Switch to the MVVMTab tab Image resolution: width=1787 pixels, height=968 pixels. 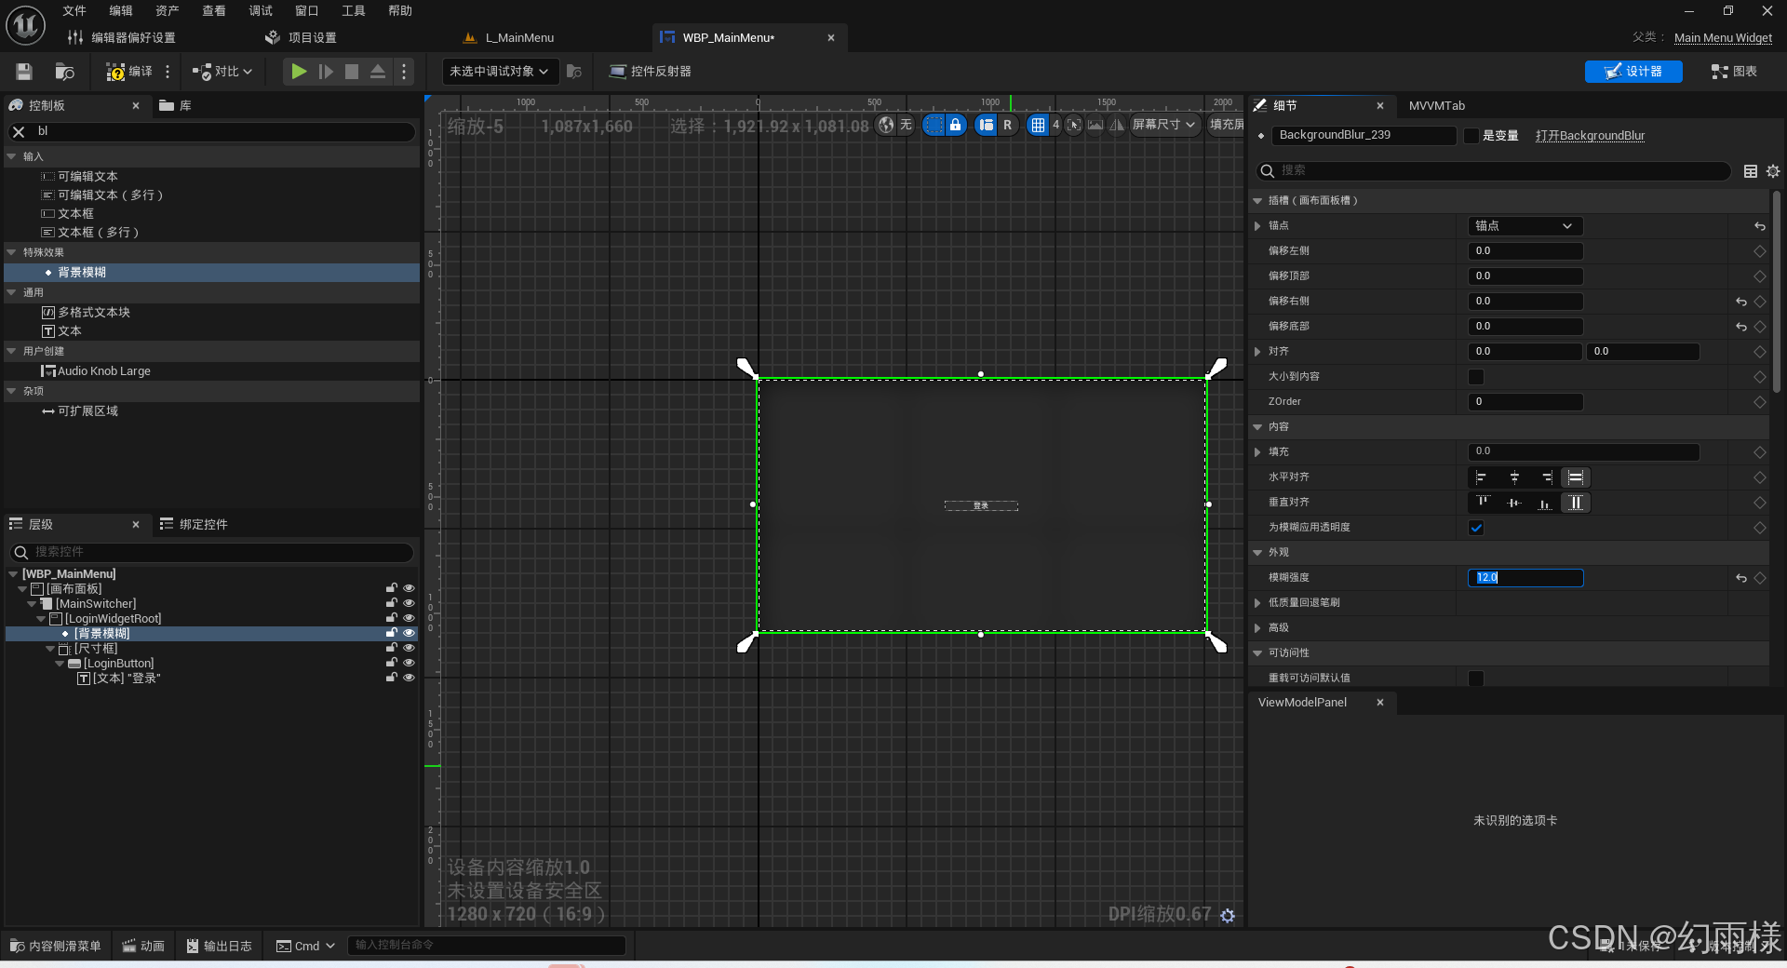(1436, 106)
